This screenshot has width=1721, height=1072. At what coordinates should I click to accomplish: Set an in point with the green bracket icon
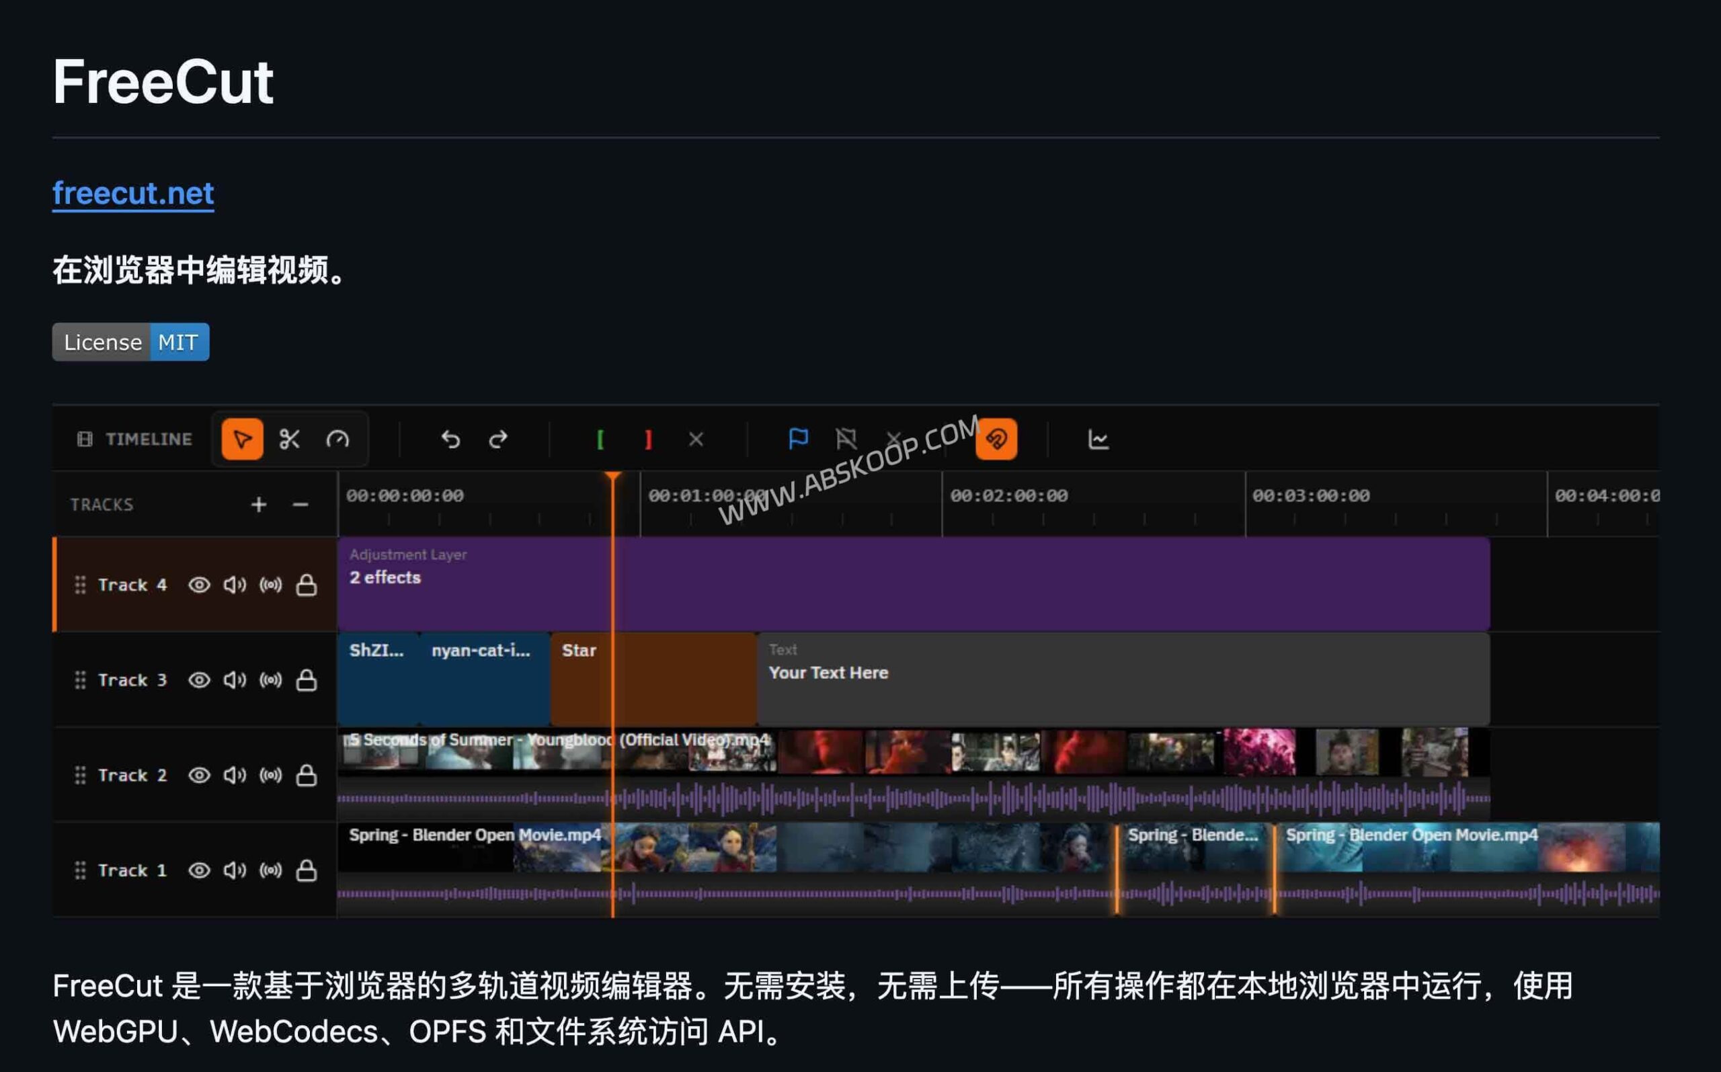point(600,439)
